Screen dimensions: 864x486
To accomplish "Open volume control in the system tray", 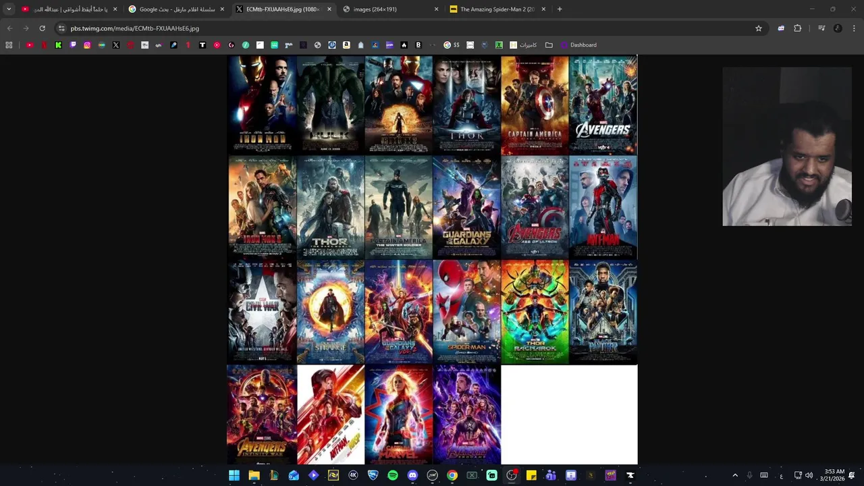I will click(x=809, y=475).
